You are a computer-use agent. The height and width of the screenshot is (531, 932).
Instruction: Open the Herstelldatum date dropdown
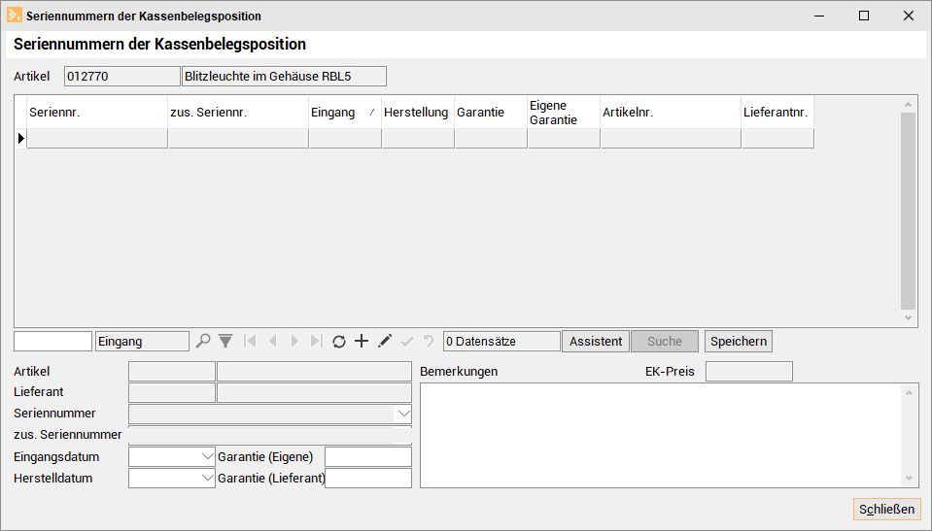click(x=207, y=479)
